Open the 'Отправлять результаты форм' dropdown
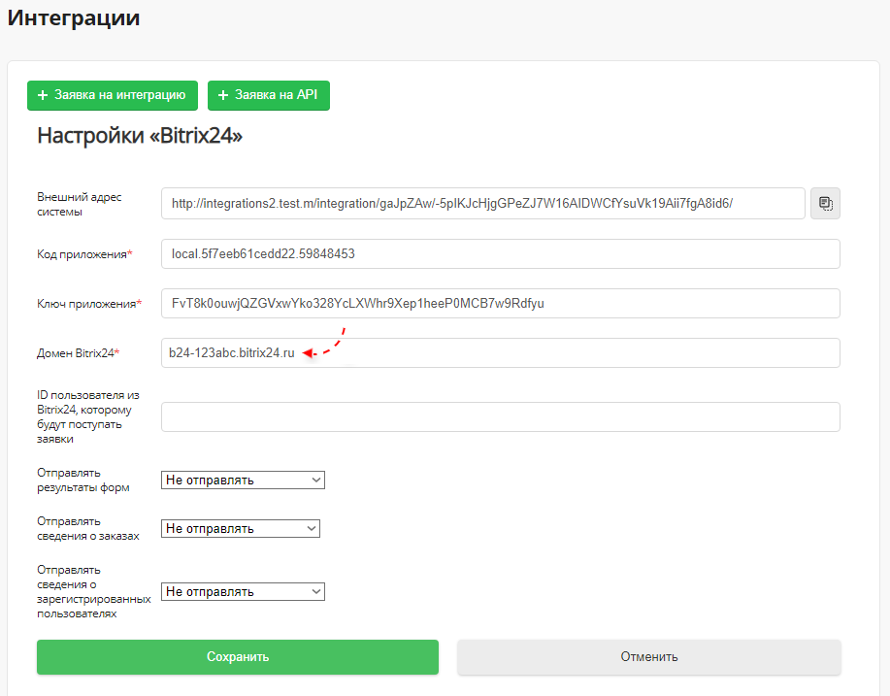 [x=243, y=480]
